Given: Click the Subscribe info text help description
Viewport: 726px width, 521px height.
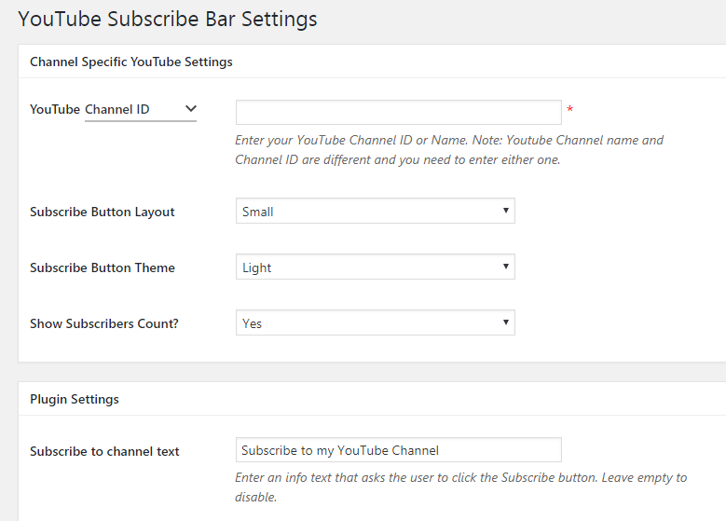Looking at the screenshot, I should click(x=460, y=487).
